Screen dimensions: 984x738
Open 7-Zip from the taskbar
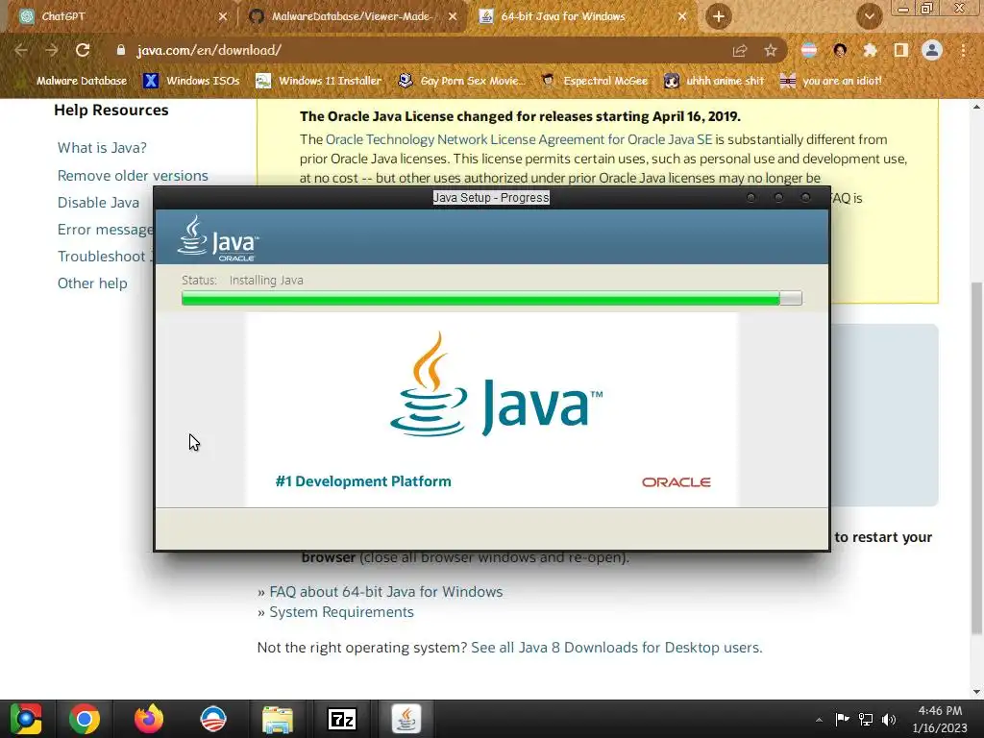tap(342, 719)
